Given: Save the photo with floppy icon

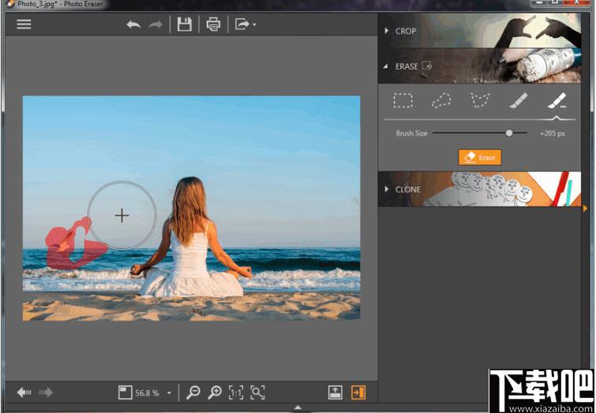Looking at the screenshot, I should tap(185, 24).
